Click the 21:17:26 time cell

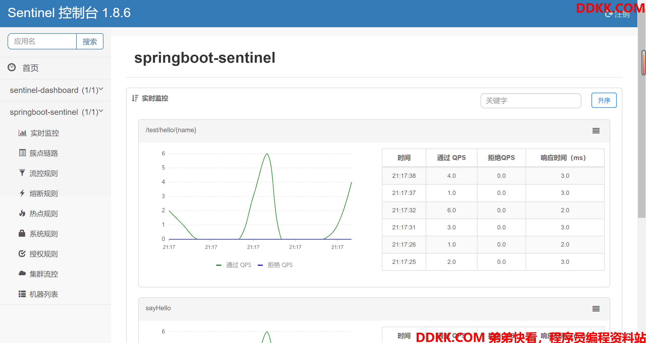(x=404, y=245)
